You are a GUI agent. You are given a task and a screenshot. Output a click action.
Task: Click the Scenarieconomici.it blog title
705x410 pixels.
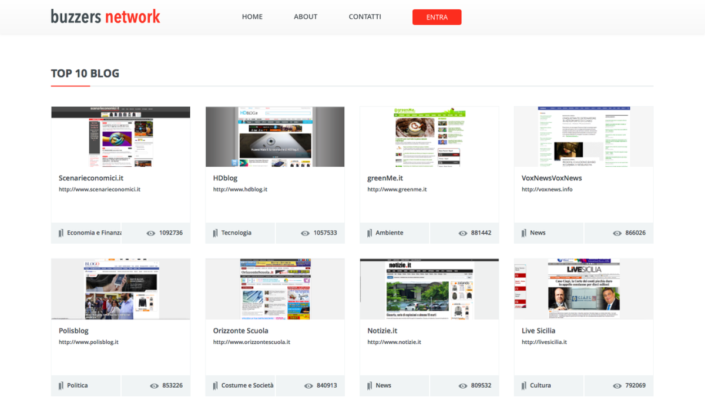coord(91,178)
